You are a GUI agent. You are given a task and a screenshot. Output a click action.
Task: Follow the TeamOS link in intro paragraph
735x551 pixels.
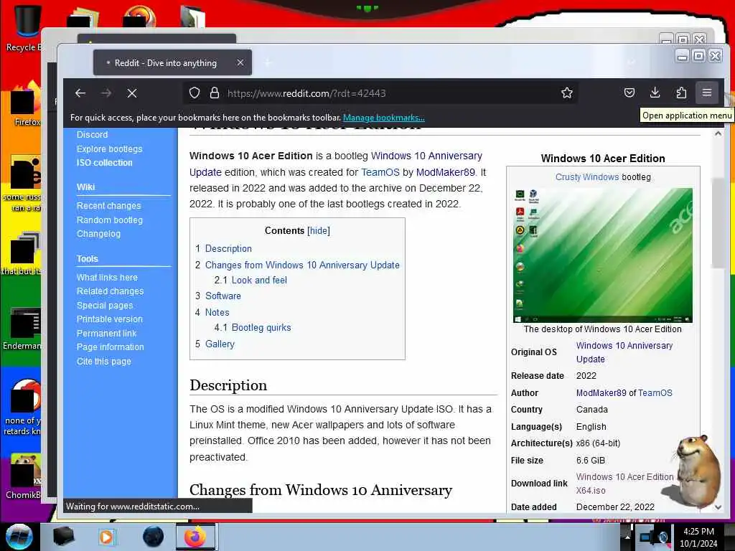[380, 172]
